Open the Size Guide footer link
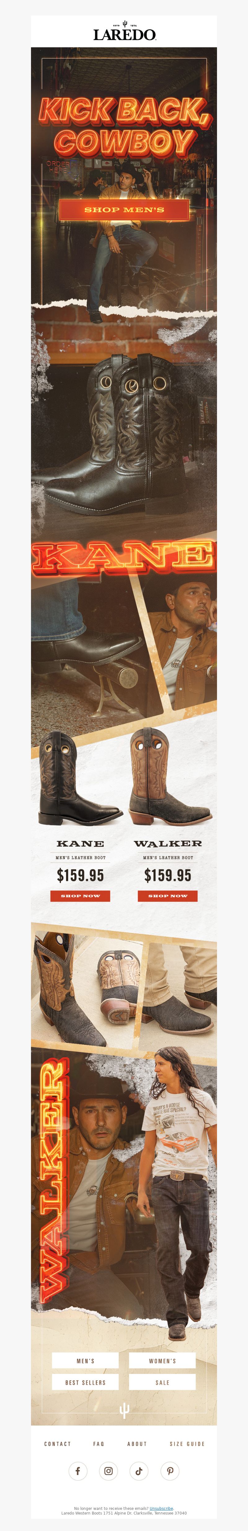The image size is (248, 1531). 187,1443
